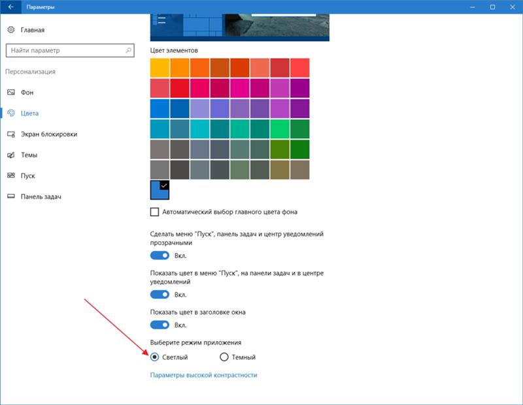
Task: Minimize the Параметры window
Action: pos(472,7)
